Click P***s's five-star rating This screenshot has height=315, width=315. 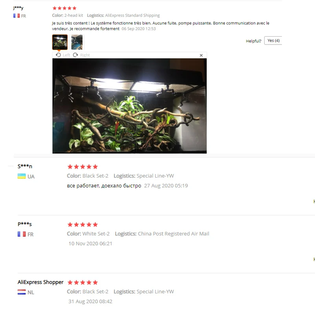(83, 224)
